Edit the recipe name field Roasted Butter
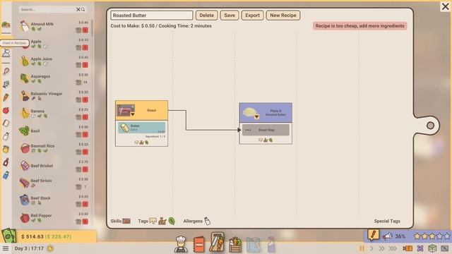Viewport: 452px width, 254px height. [x=152, y=16]
